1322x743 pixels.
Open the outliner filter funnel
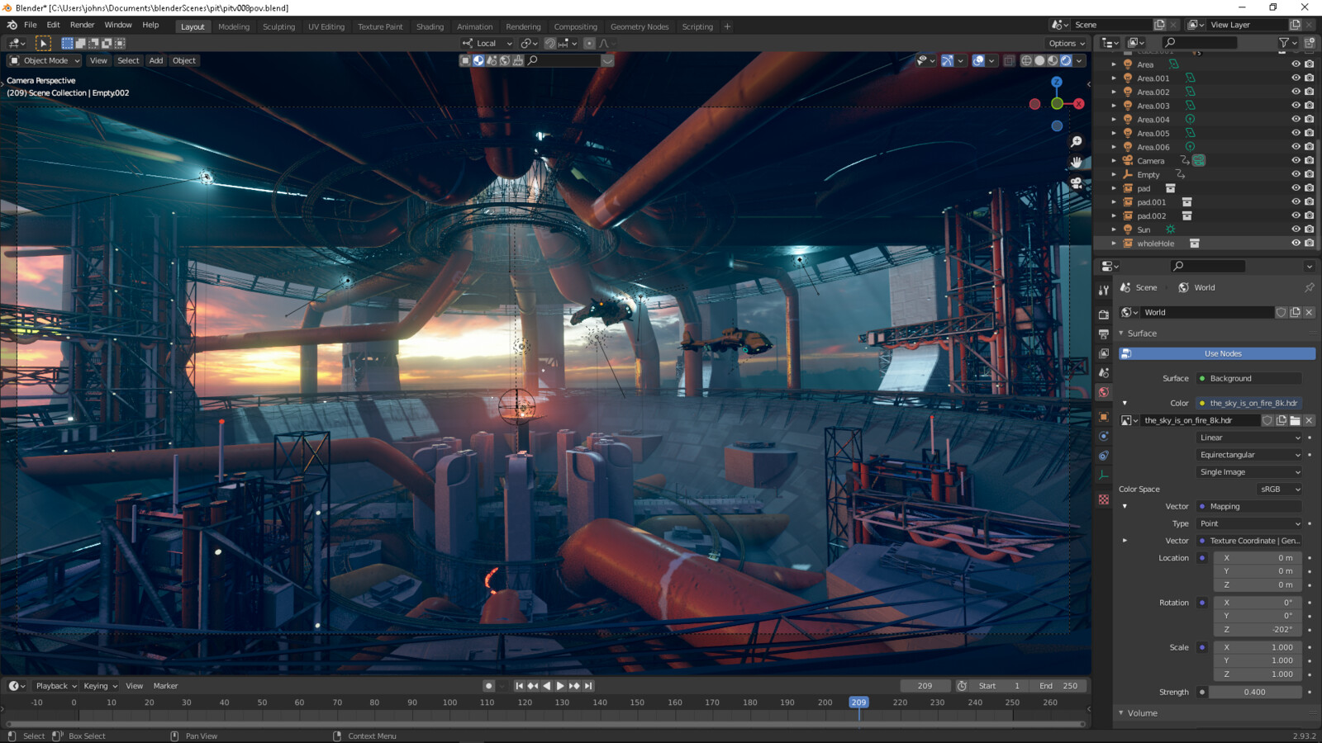[x=1283, y=43]
